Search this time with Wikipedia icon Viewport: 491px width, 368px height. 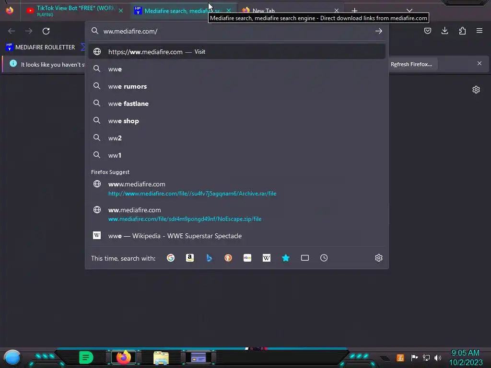tap(267, 258)
